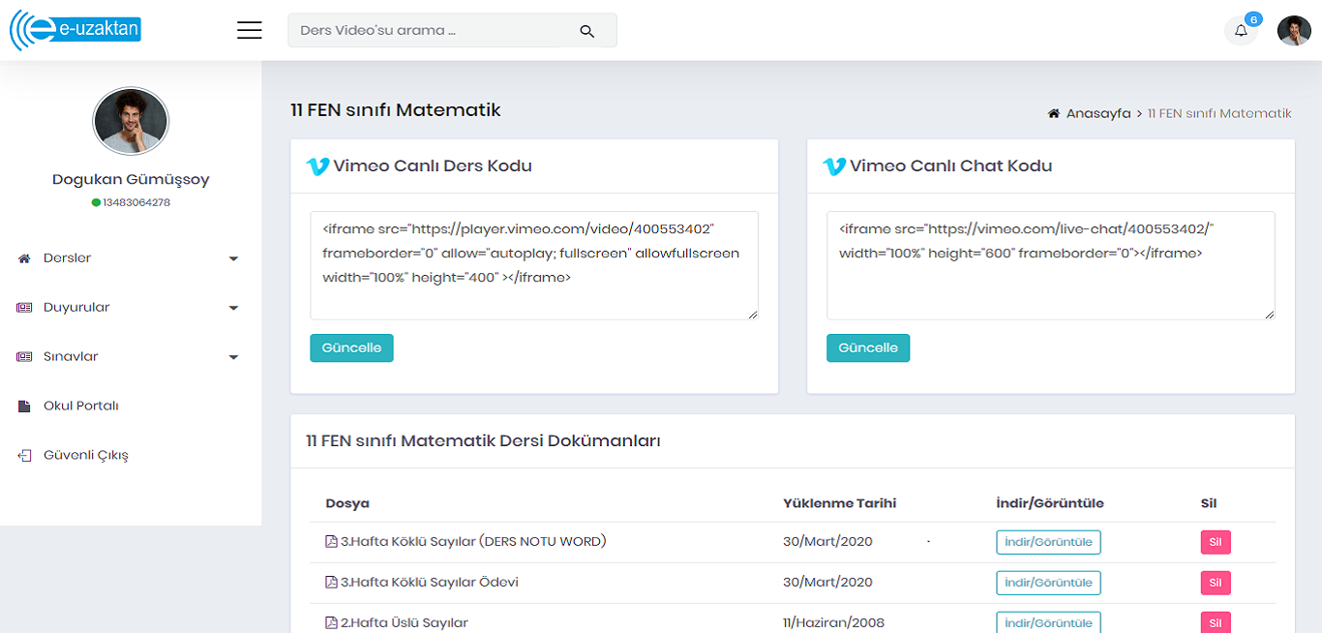Click the Anasayfa breadcrumb link
Viewport: 1322px width, 633px height.
1097,114
